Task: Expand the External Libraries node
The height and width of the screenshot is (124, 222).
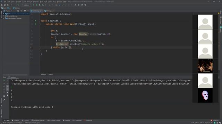Action: 3,16
